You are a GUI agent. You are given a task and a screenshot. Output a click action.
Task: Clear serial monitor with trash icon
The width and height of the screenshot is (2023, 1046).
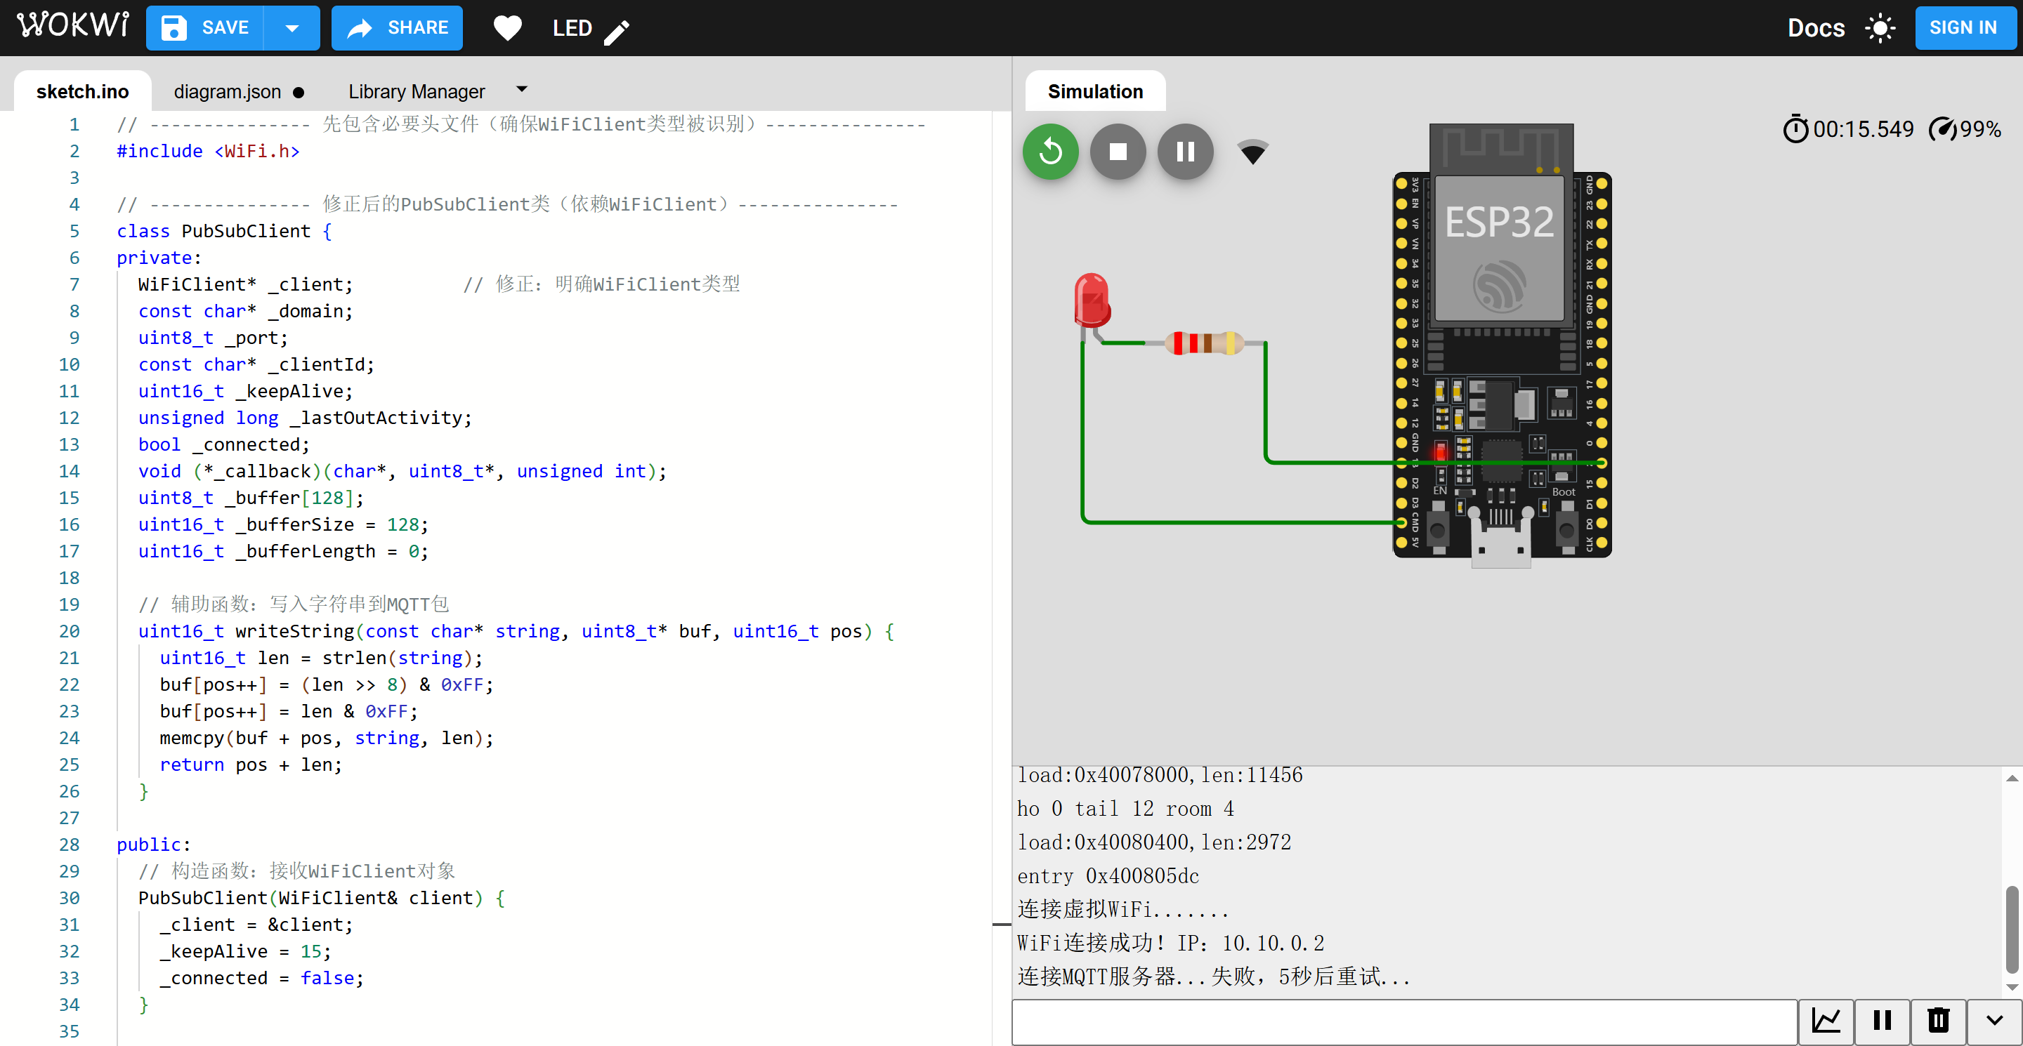point(1938,1021)
